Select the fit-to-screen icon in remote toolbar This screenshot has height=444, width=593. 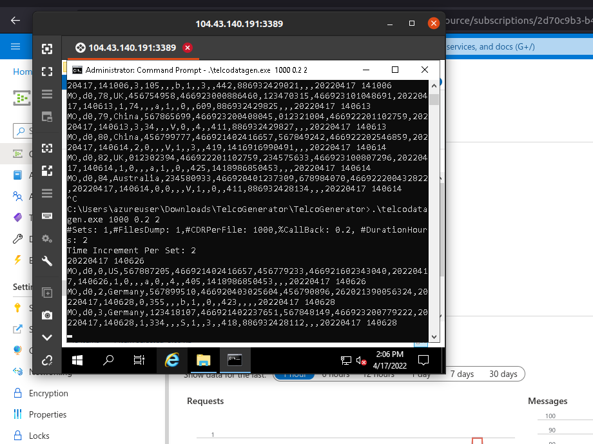point(46,148)
